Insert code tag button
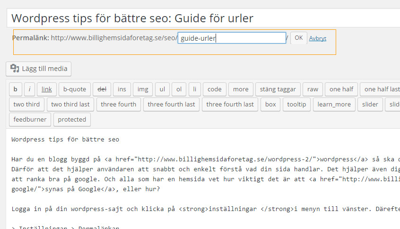The image size is (400, 229). click(x=215, y=89)
